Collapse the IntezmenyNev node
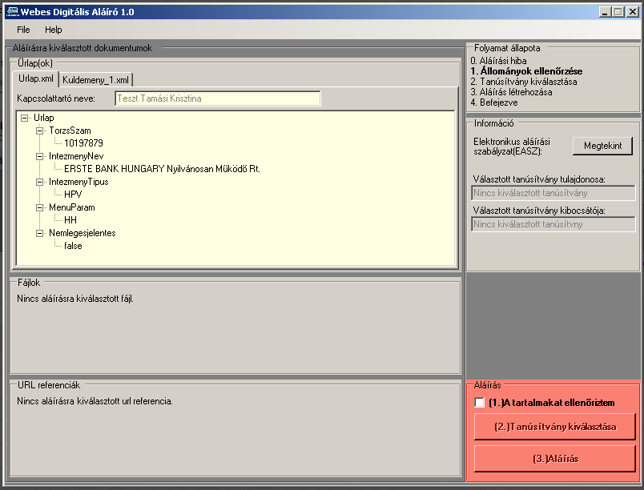 tap(40, 156)
